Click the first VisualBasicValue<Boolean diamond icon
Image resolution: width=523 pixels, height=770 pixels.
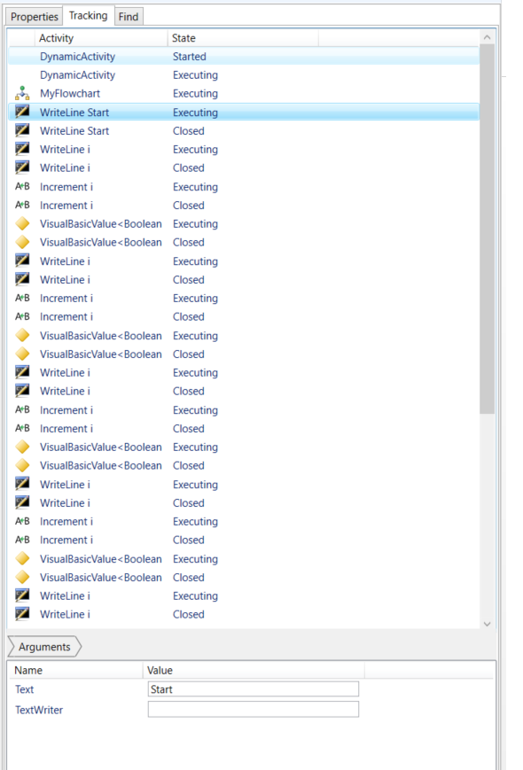[22, 223]
